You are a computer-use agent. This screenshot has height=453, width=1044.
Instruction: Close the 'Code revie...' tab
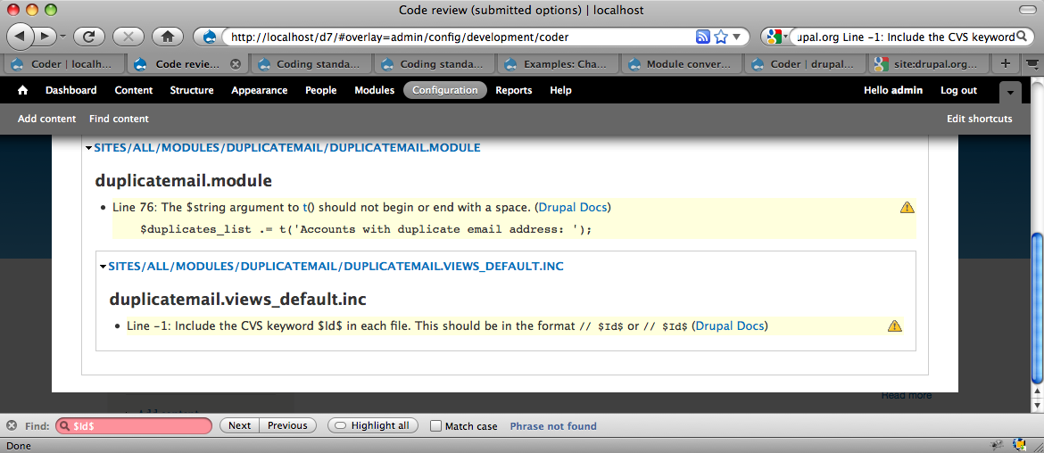pyautogui.click(x=235, y=64)
